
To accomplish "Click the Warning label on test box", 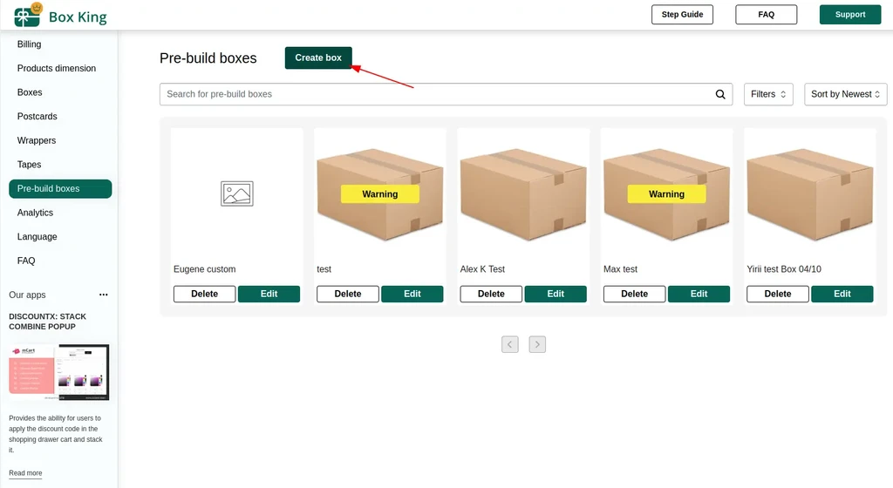I will pyautogui.click(x=380, y=194).
